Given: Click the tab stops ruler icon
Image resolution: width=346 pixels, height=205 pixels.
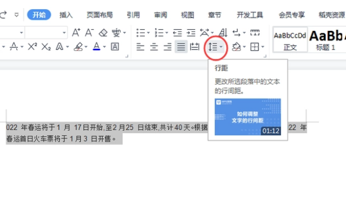Looking at the screenshot, I should pos(255,33).
